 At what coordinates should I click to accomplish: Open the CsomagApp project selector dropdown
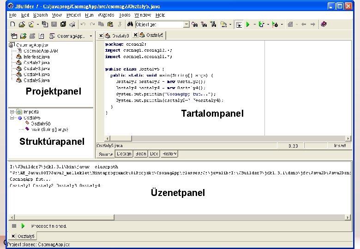click(91, 36)
